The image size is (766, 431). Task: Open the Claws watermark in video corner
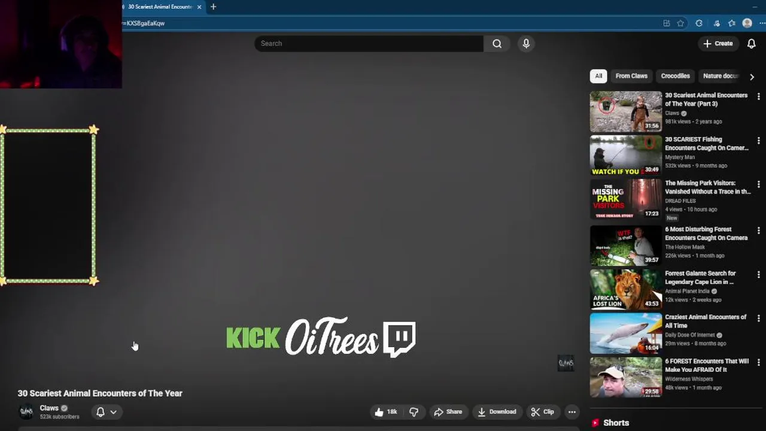pos(566,363)
